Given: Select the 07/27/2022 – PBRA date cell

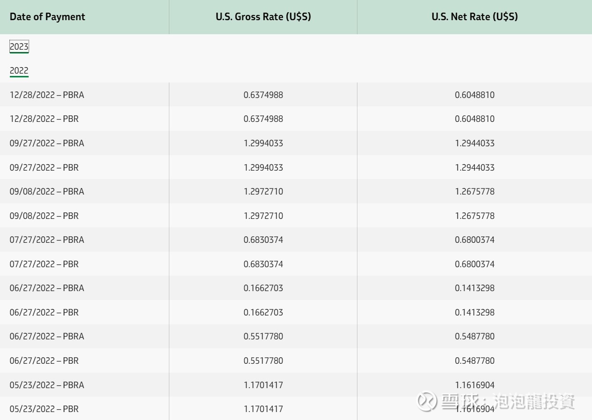Looking at the screenshot, I should tap(47, 240).
